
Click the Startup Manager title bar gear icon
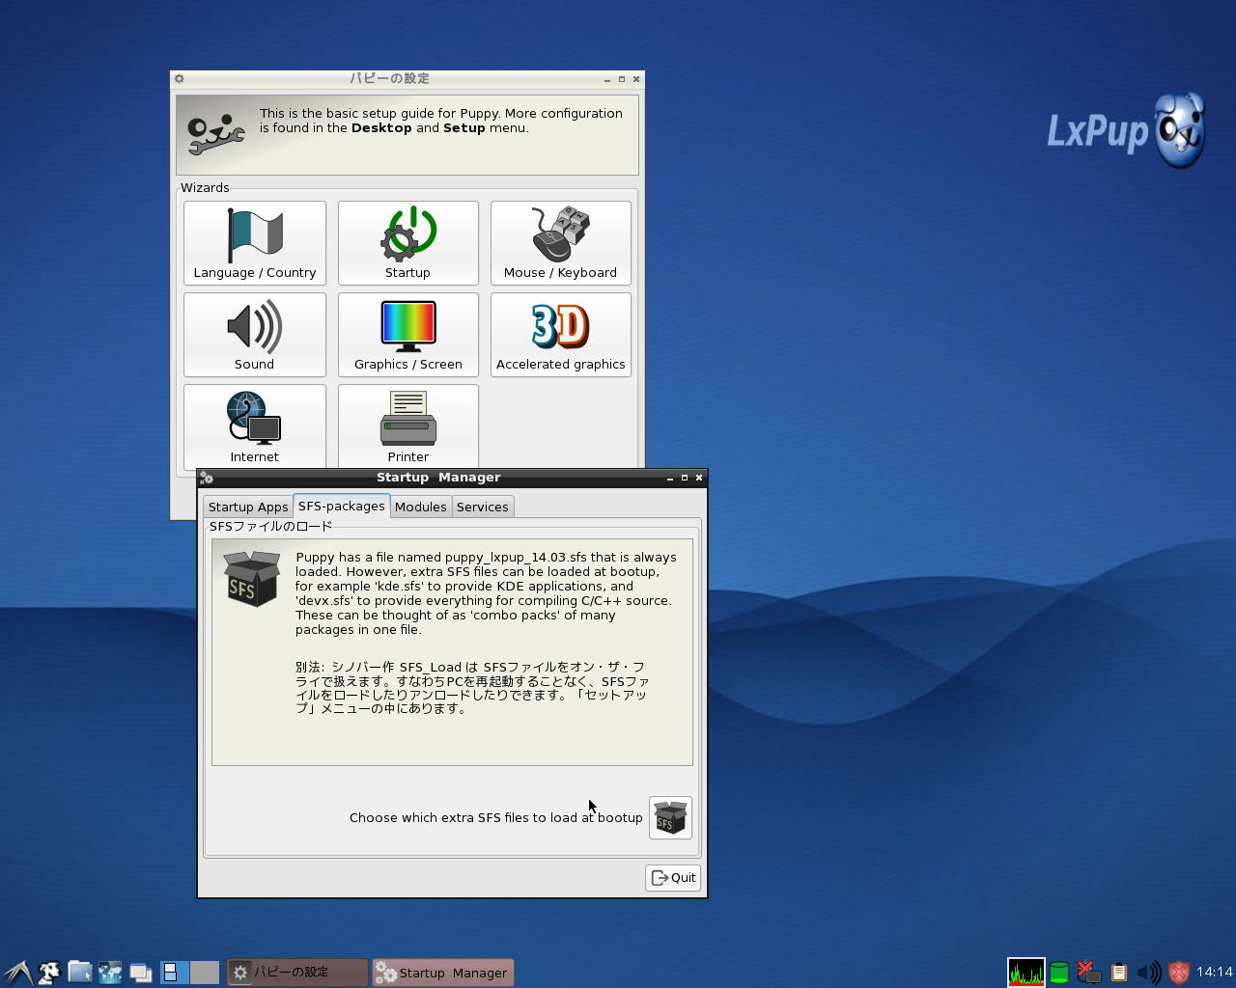[x=206, y=478]
